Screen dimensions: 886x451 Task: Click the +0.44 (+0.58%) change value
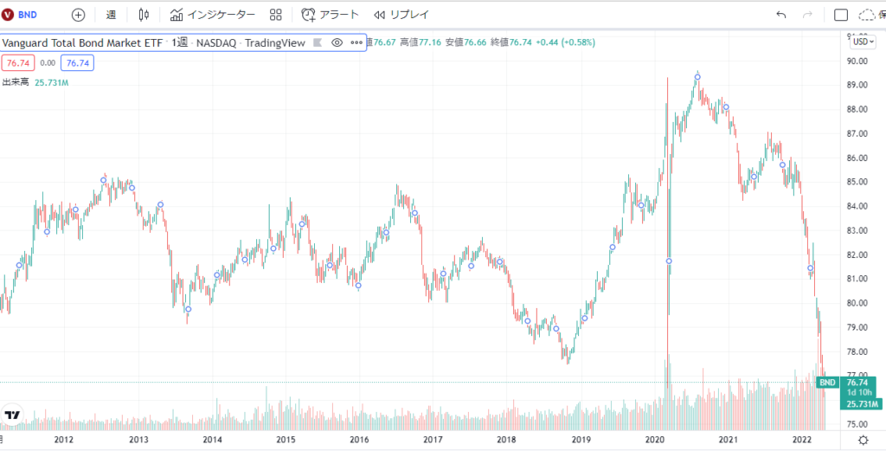click(565, 42)
